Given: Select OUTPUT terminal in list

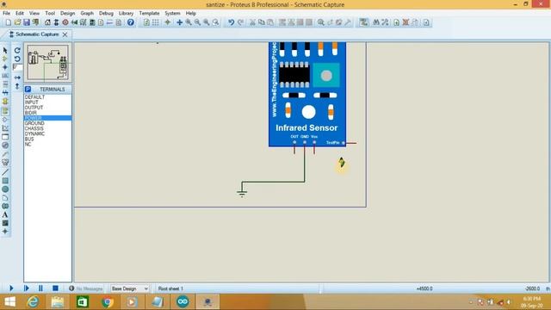Looking at the screenshot, I should (x=48, y=108).
